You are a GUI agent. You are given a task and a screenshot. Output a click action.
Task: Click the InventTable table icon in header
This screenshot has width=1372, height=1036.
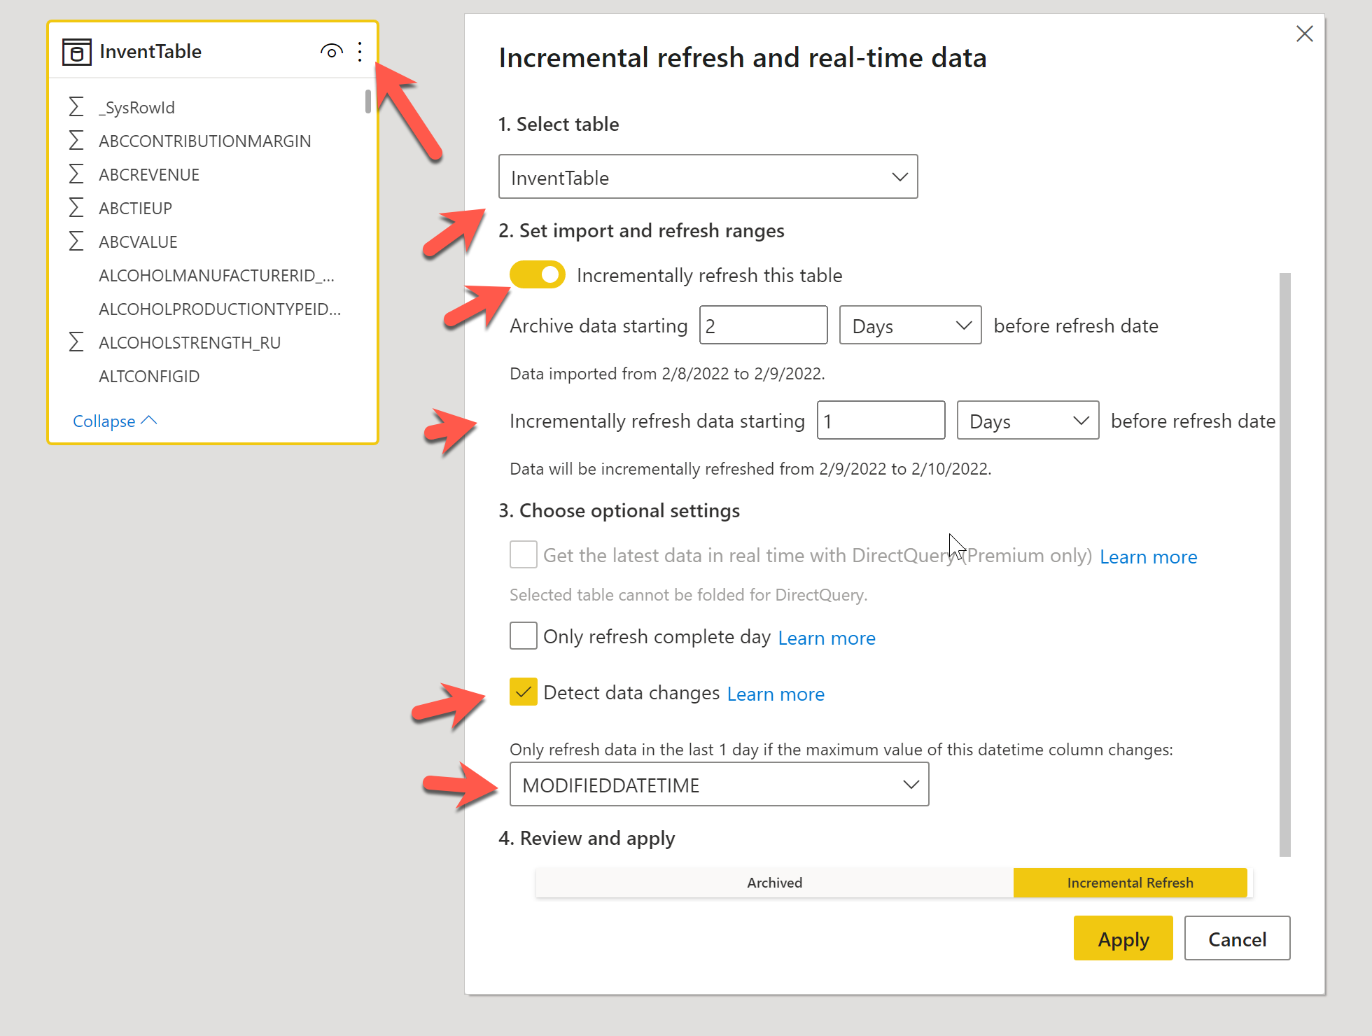pos(77,52)
